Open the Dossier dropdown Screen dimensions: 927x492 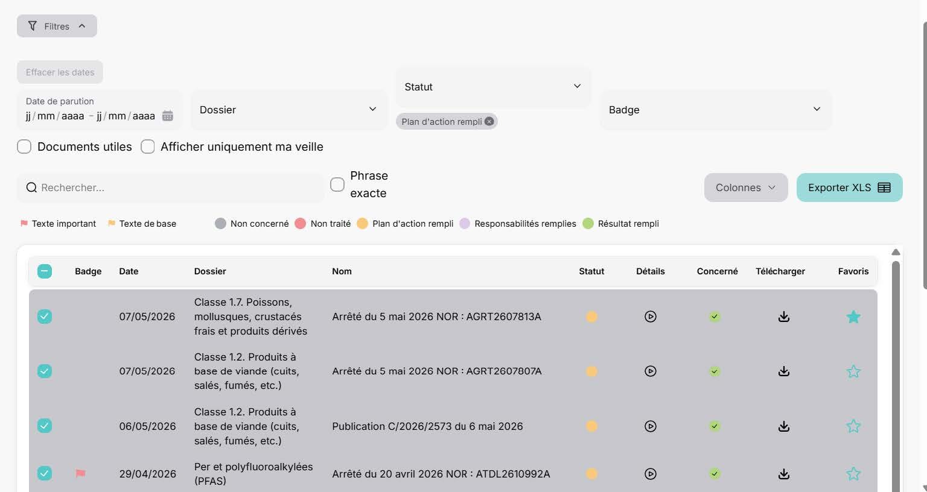click(289, 110)
